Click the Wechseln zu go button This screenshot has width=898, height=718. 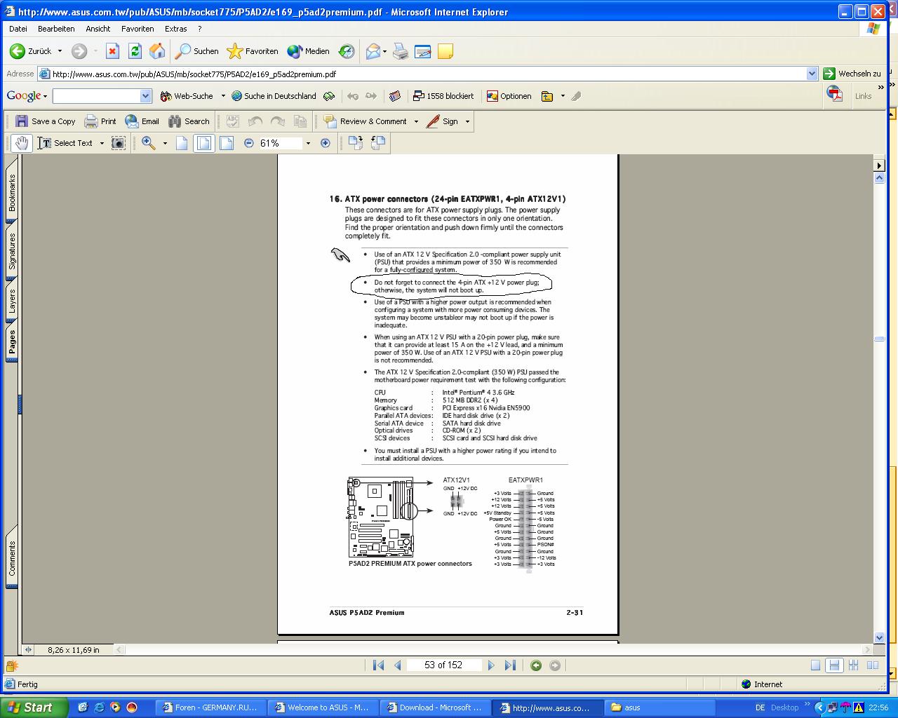tap(852, 74)
